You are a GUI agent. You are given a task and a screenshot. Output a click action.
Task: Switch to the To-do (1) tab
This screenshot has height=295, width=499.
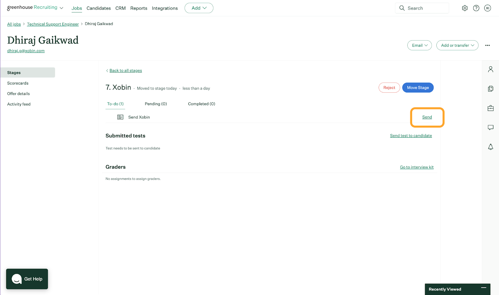click(115, 104)
